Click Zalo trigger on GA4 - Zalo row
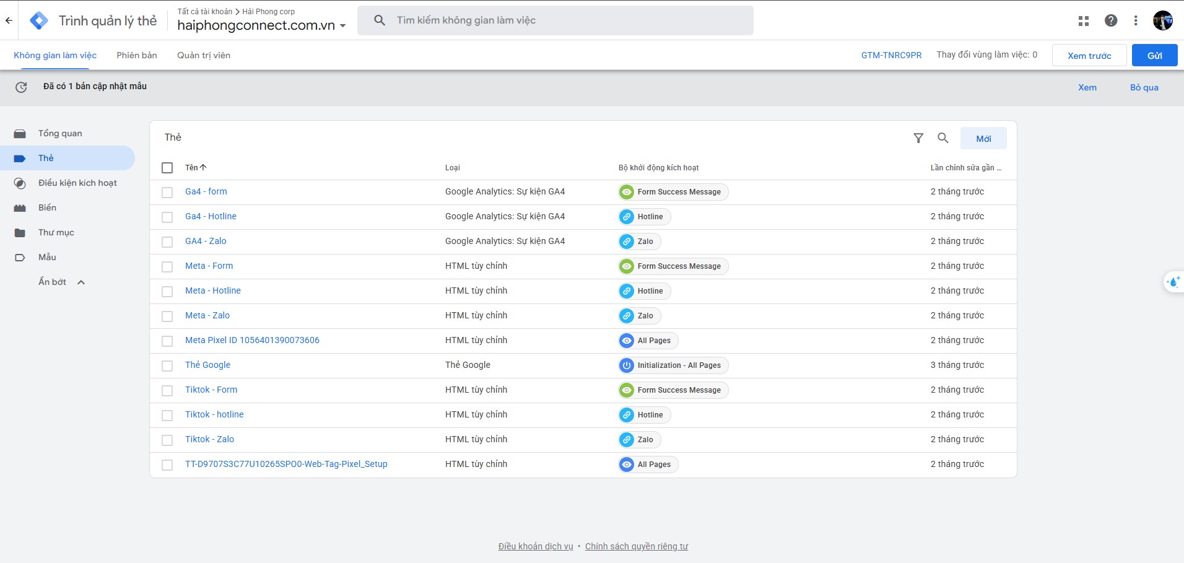 [x=640, y=242]
